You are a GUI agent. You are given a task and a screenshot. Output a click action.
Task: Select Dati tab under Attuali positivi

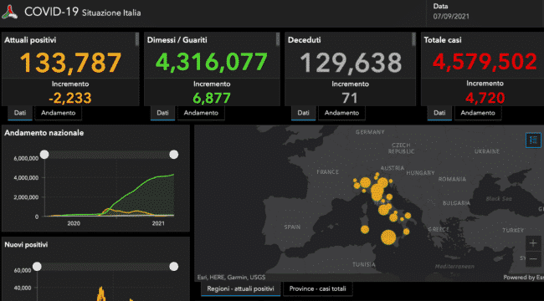click(x=20, y=113)
